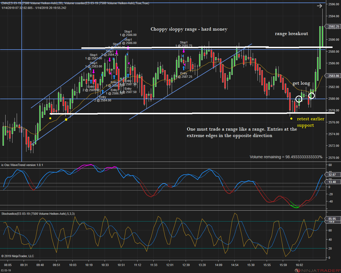Click the 16:02 time axis label
Viewport: 341px width, 273px height.
coord(300,265)
